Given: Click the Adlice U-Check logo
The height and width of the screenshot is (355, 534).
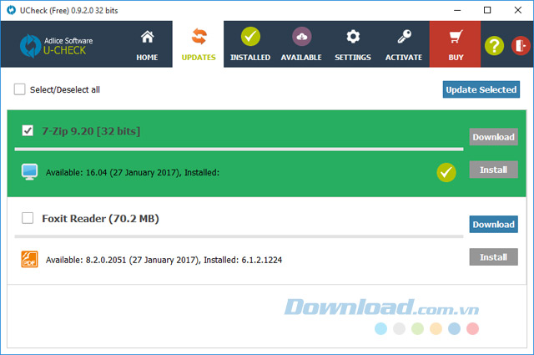Looking at the screenshot, I should [57, 46].
